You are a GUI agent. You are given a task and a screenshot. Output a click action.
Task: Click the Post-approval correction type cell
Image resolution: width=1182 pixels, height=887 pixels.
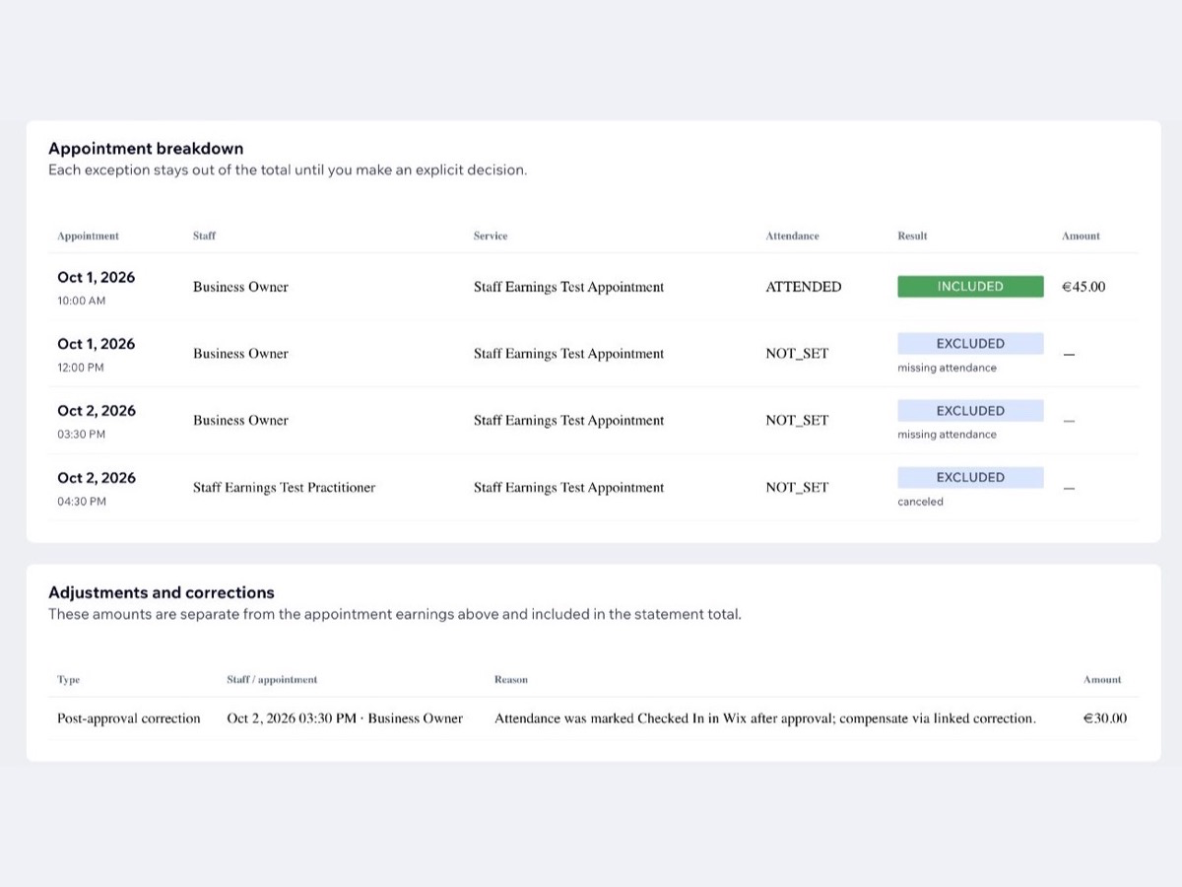point(128,718)
